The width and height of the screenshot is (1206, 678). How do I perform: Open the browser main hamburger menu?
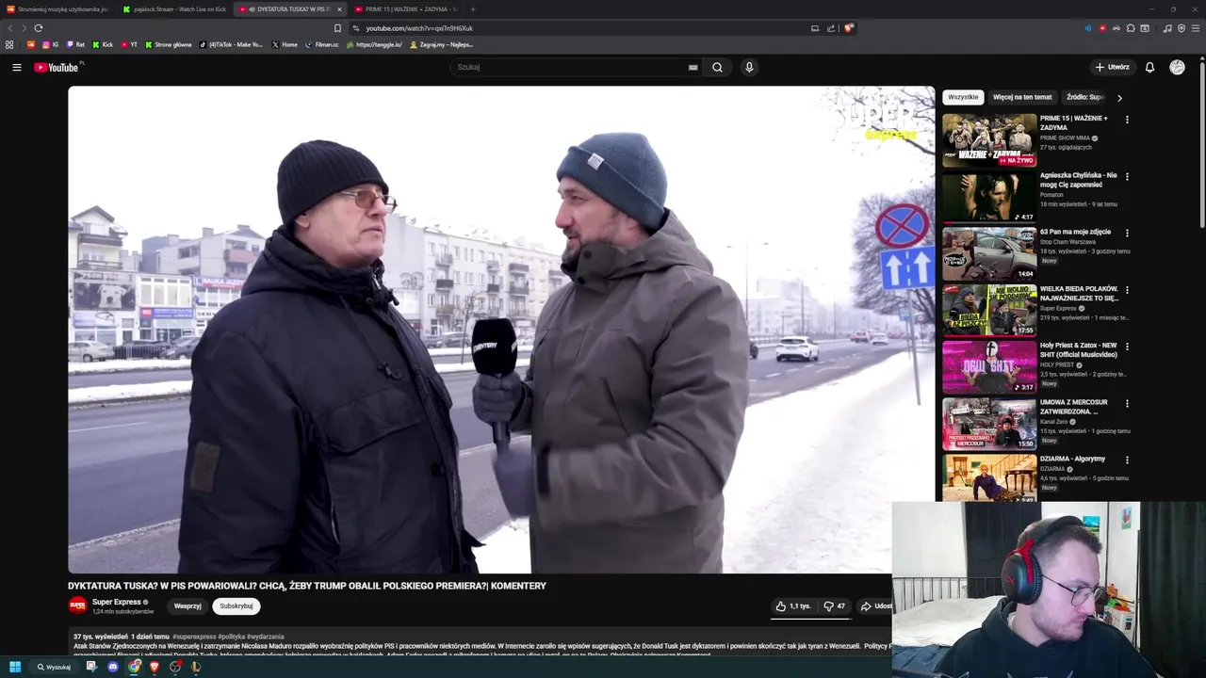[x=1195, y=28]
